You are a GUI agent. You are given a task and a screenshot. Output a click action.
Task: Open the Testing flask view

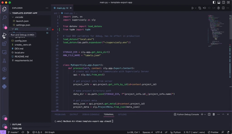pos(4,61)
